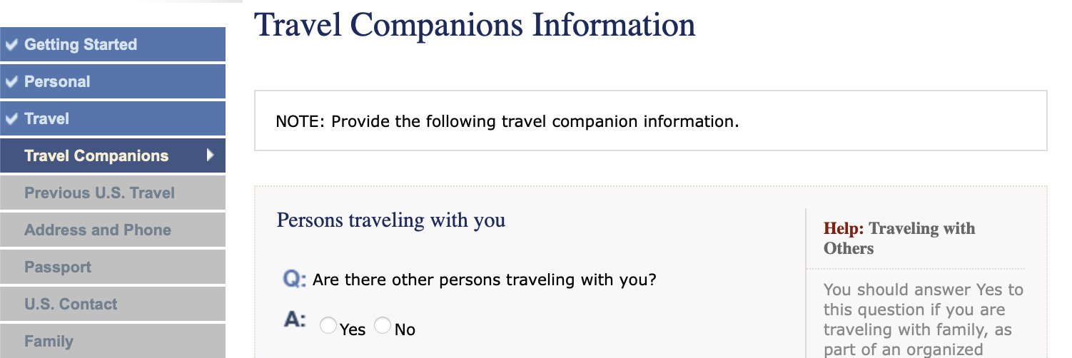Viewport: 1072px width, 358px height.
Task: Click the checkmark icon beside Getting Started
Action: (11, 44)
